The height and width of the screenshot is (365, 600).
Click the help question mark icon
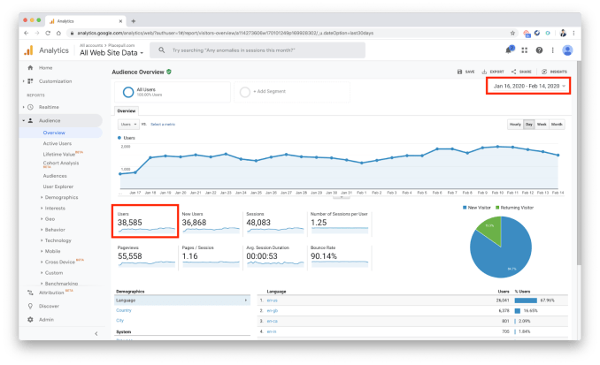pyautogui.click(x=539, y=50)
